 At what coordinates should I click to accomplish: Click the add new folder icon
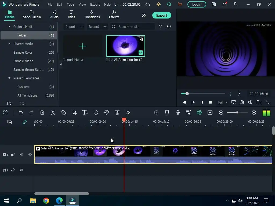(x=9, y=103)
